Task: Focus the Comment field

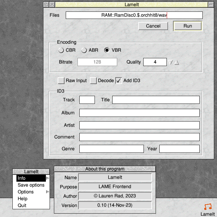Action: pos(139,137)
